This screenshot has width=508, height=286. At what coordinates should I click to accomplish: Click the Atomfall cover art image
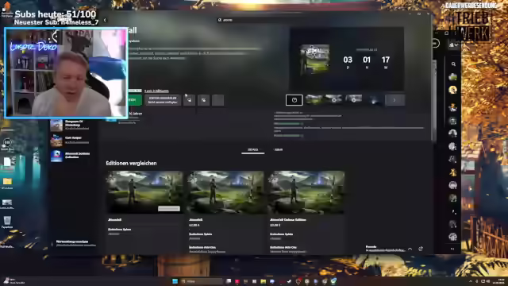pyautogui.click(x=314, y=60)
